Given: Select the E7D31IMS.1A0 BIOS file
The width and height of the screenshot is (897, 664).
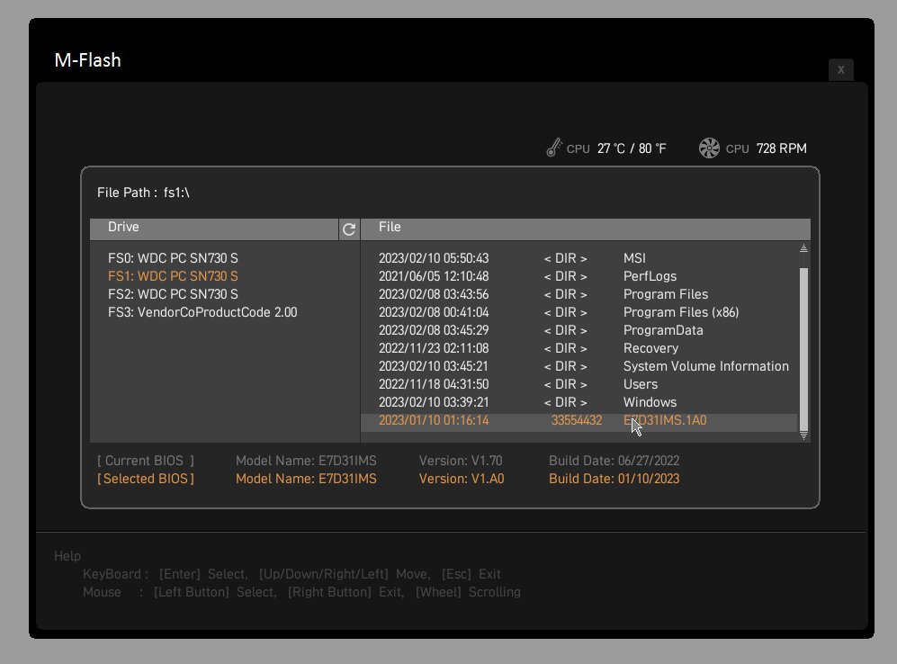Looking at the screenshot, I should point(666,420).
